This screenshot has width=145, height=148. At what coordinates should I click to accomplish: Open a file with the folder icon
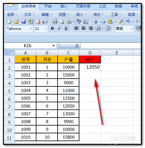[16, 22]
